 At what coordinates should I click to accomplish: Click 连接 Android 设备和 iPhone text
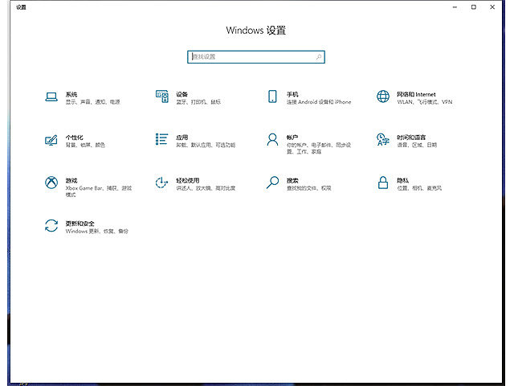(319, 102)
